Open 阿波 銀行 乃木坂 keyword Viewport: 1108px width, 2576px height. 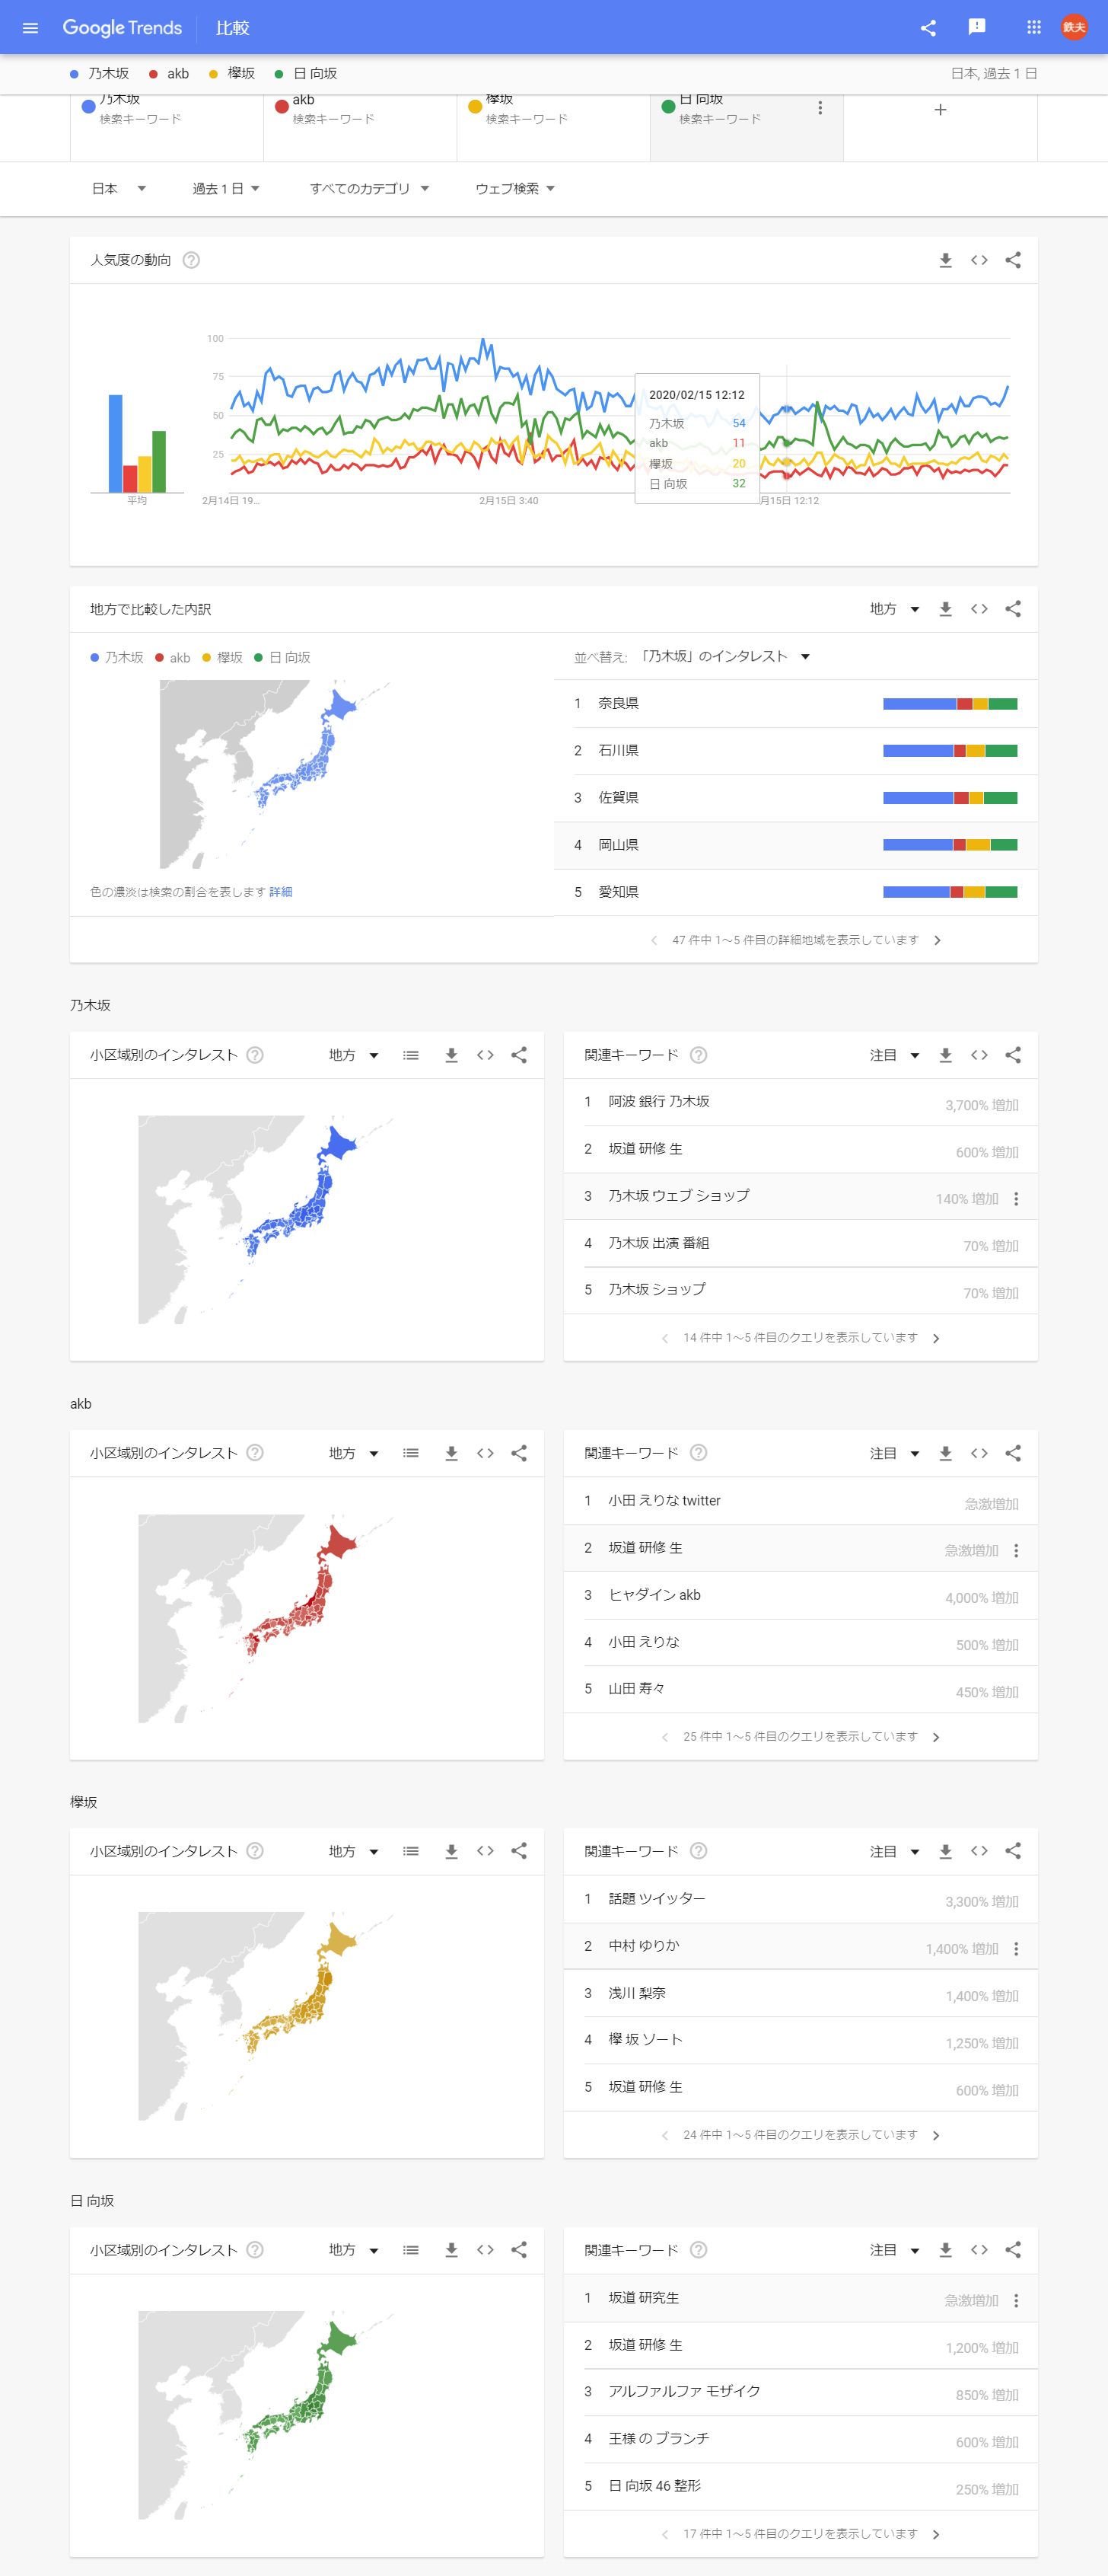[x=660, y=1101]
